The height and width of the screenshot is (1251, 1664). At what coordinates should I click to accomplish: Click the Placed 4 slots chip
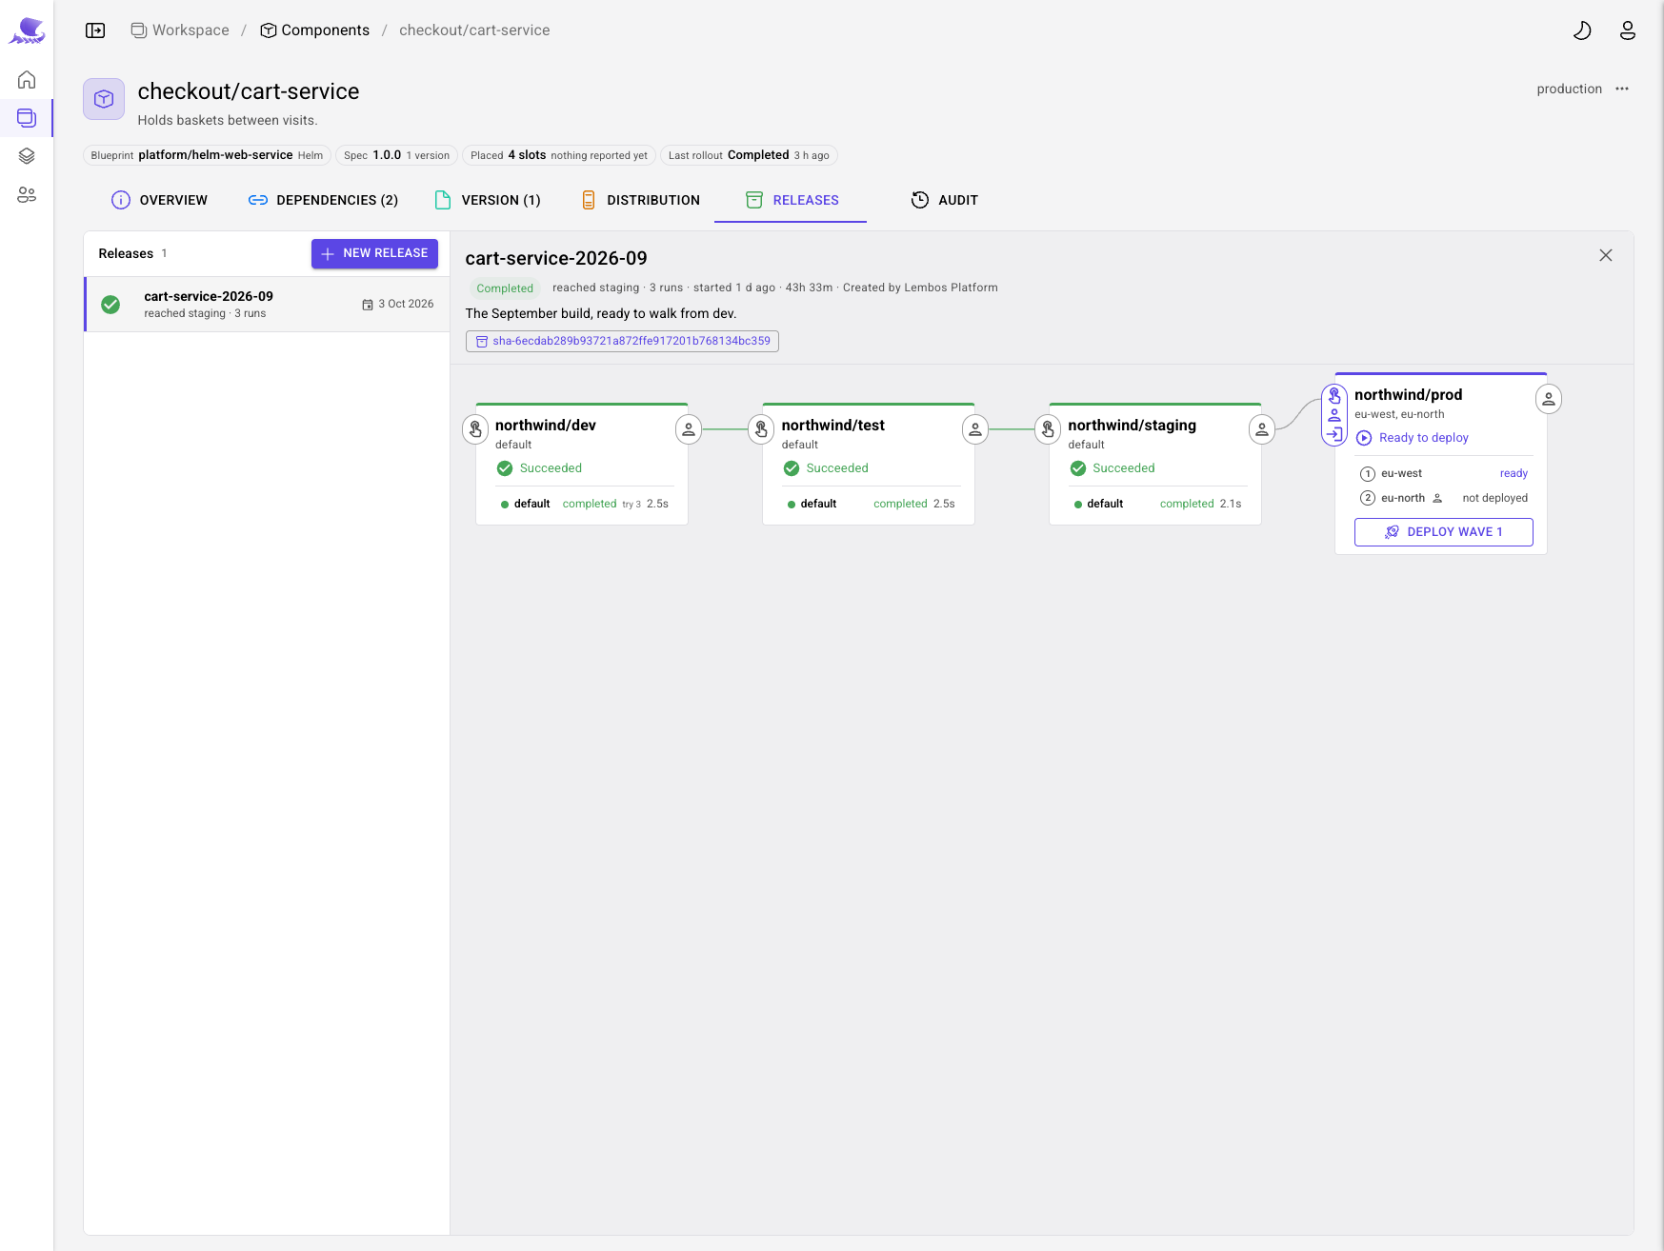pos(559,155)
